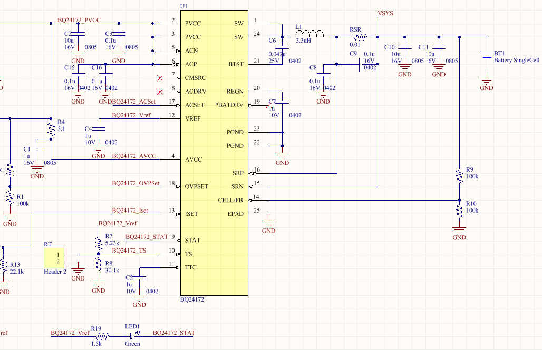Select resistor R1 symbol

point(10,198)
